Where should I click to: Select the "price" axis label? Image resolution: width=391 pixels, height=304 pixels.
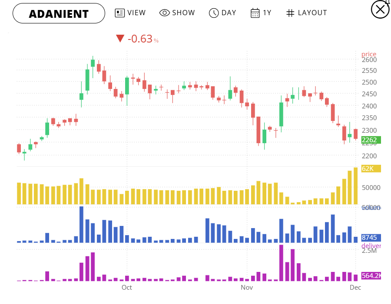[x=369, y=54]
